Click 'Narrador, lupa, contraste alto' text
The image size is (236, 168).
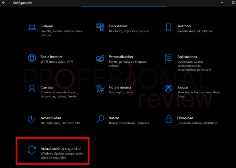(x=60, y=123)
